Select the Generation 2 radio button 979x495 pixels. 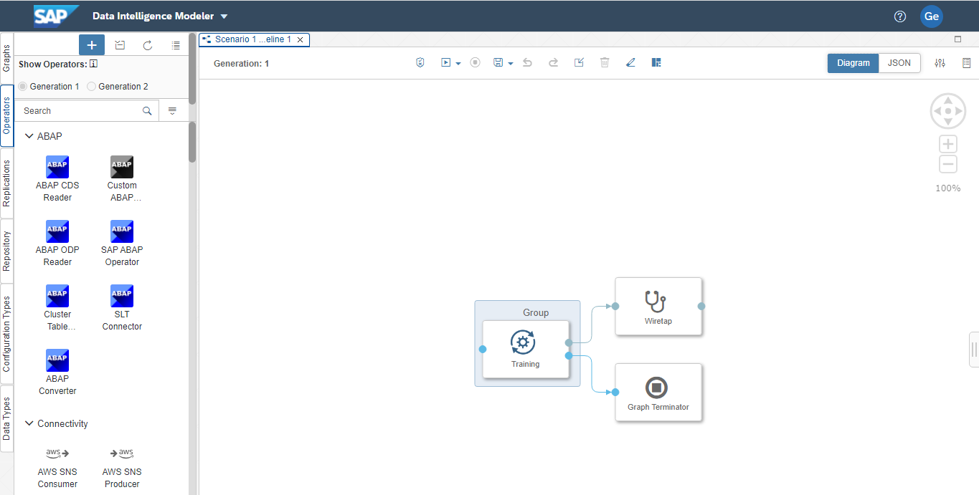(x=92, y=87)
